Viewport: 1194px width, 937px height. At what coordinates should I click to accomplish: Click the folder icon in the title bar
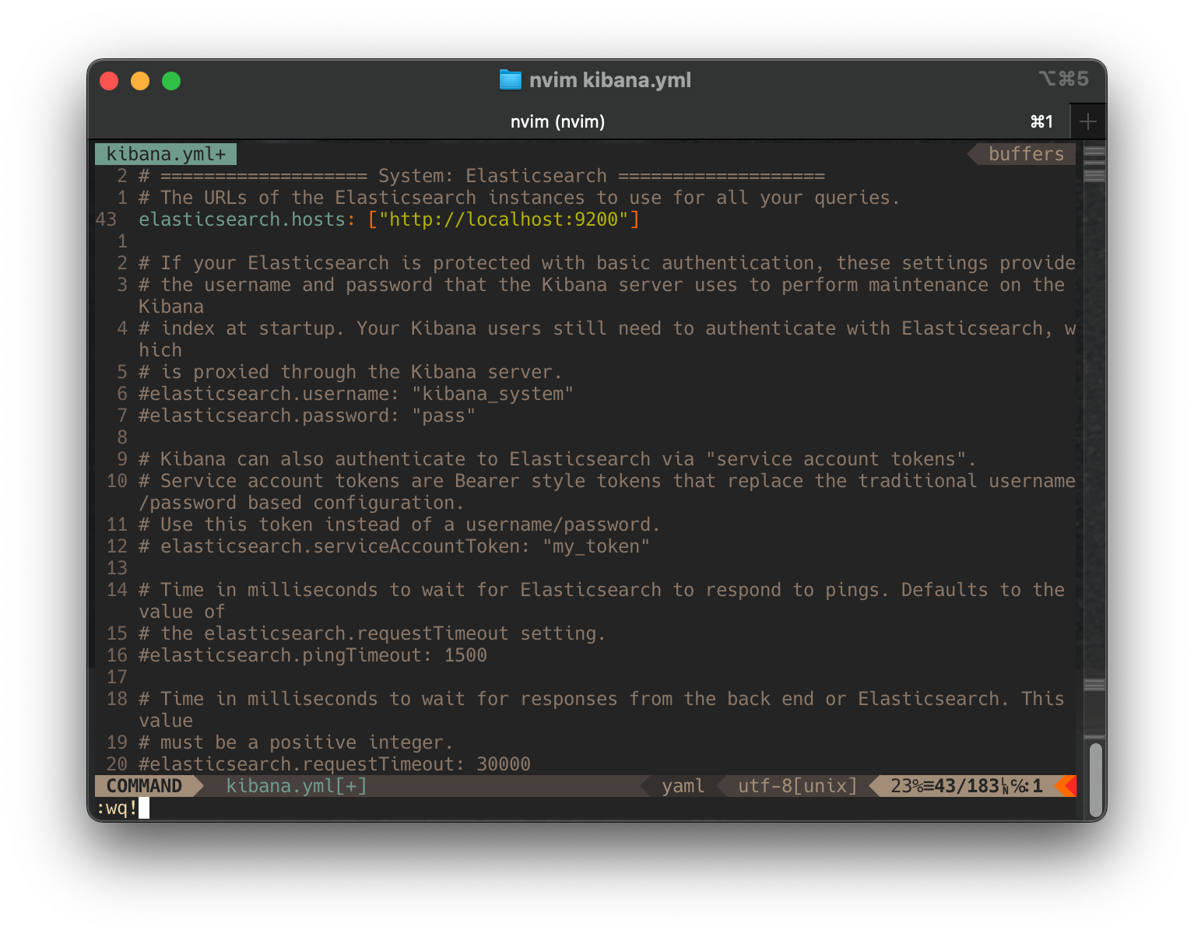tap(510, 79)
